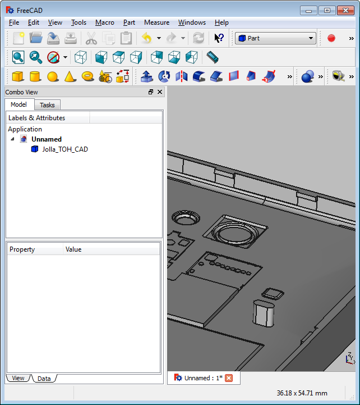The image size is (360, 405).
Task: Open the Macro menu
Action: pyautogui.click(x=105, y=22)
